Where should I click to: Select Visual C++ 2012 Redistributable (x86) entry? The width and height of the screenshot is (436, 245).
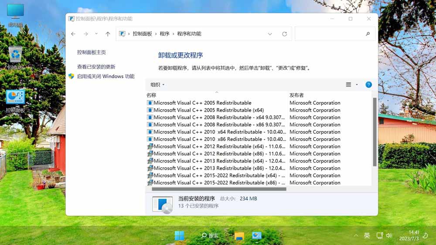click(216, 153)
